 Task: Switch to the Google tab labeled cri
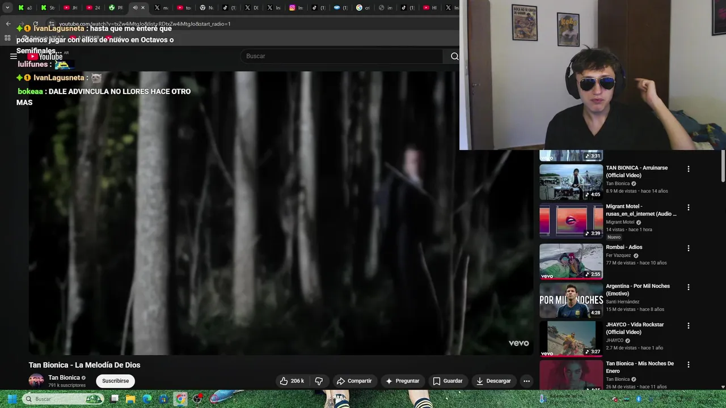coord(363,8)
